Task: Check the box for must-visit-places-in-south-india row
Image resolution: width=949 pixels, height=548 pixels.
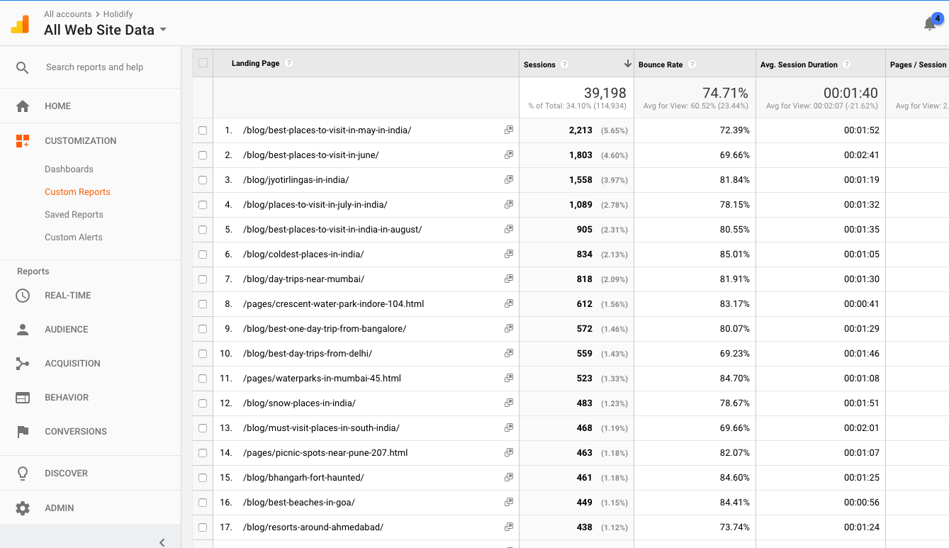Action: click(203, 428)
